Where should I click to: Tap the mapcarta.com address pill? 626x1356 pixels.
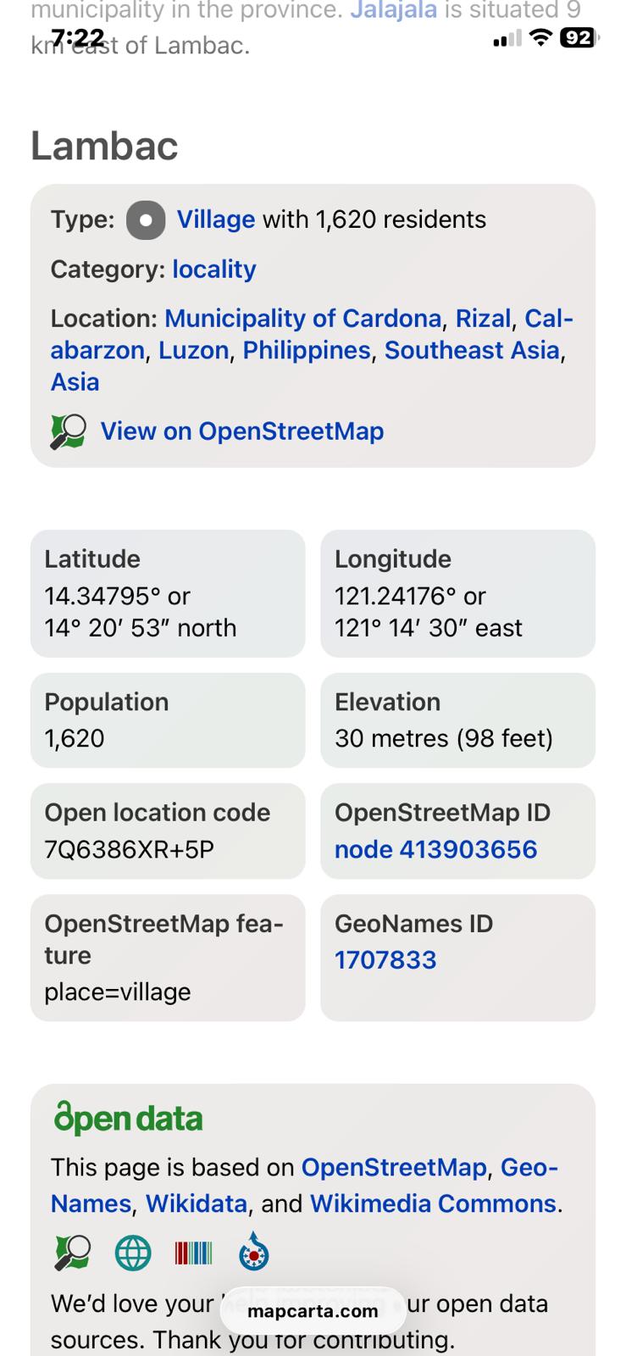313,1311
